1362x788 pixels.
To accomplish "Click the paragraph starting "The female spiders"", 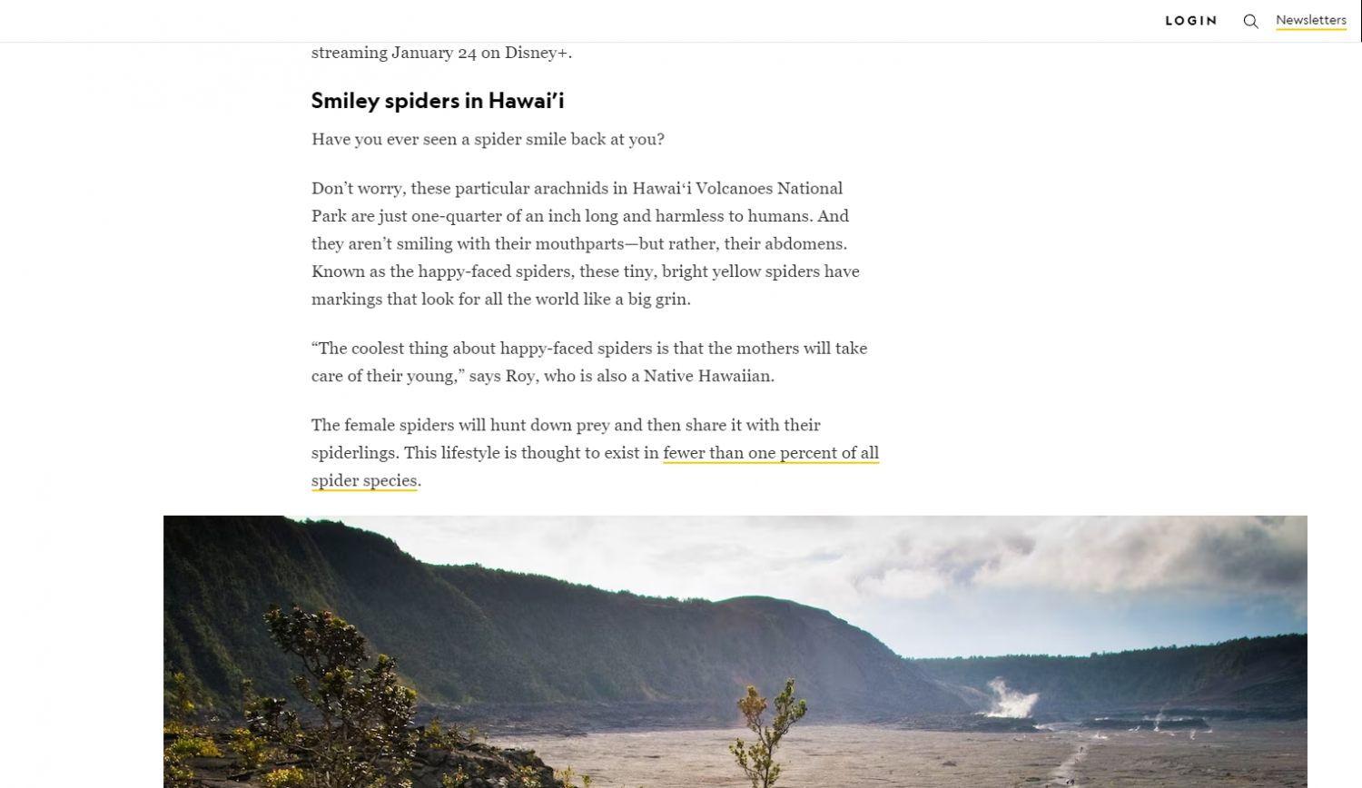I will click(x=595, y=452).
